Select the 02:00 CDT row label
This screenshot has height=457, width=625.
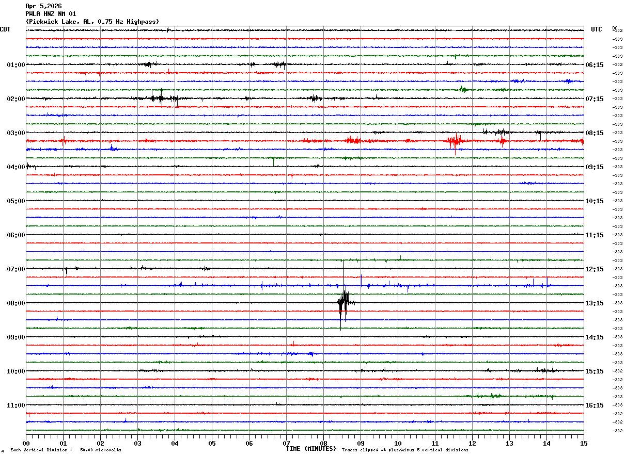tap(16, 99)
